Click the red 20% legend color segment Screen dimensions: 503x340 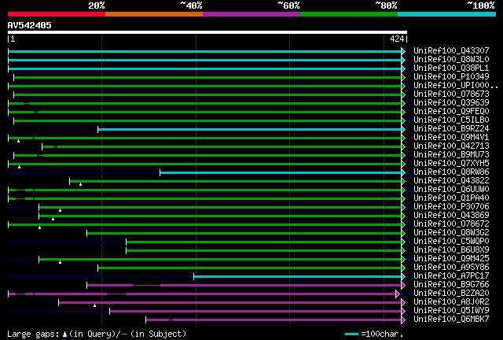pyautogui.click(x=57, y=14)
